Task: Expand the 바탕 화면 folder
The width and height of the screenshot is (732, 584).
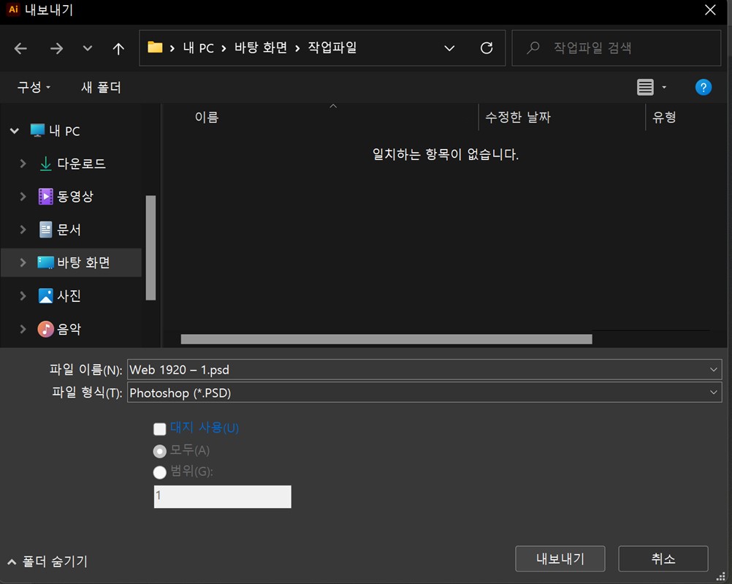Action: tap(23, 262)
